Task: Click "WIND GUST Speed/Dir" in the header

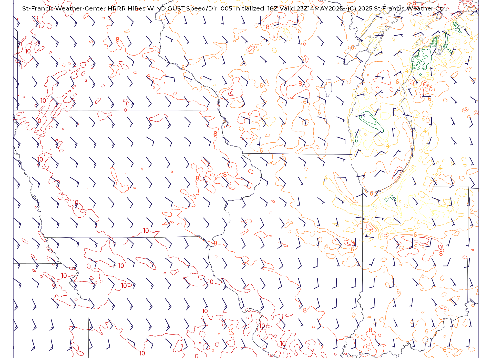Action: coord(182,8)
